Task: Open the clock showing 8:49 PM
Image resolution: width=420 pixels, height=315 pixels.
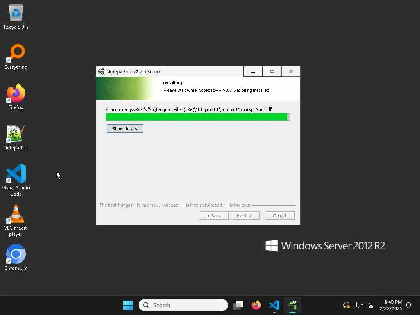Action: coord(391,305)
